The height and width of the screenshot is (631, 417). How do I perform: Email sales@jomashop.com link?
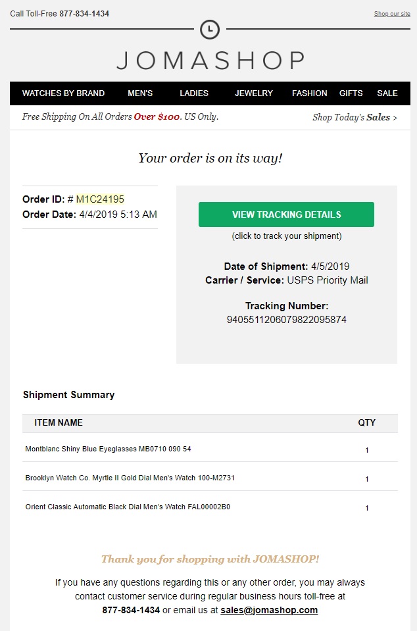pos(269,610)
